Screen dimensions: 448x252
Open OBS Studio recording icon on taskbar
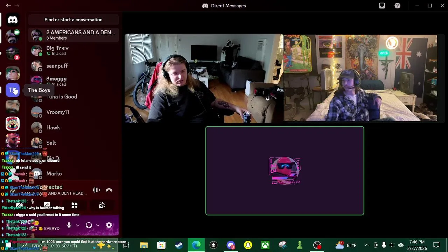tap(317, 245)
